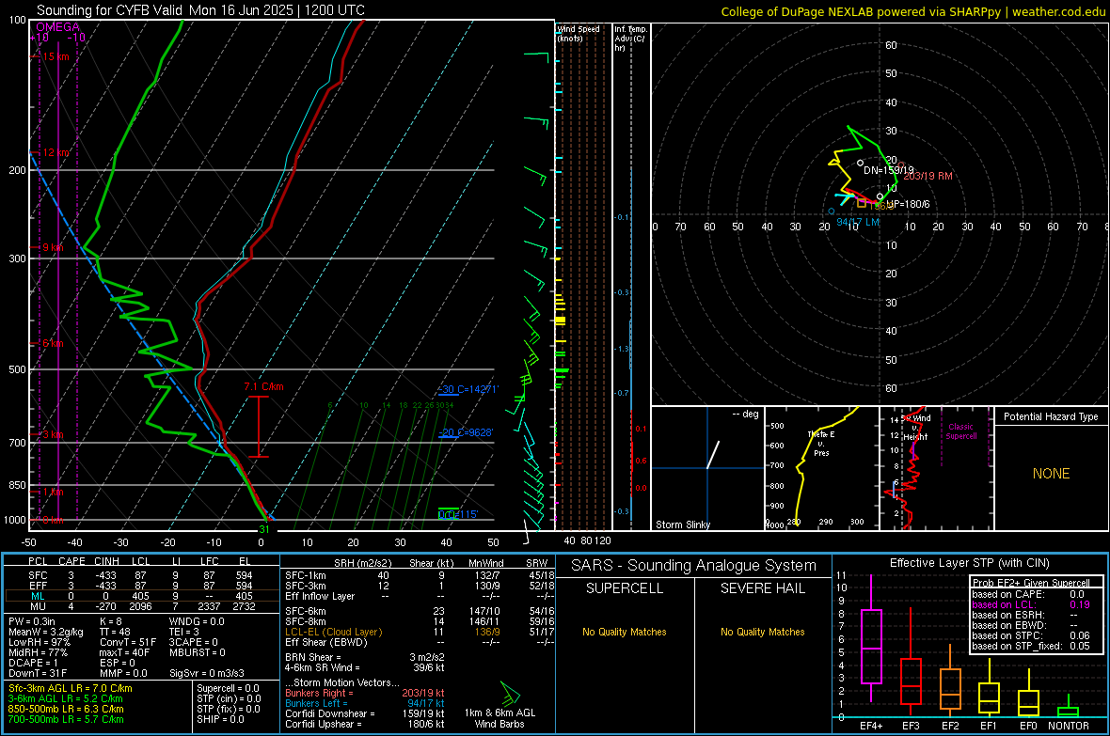Click the CAPE column header
The image size is (1110, 736).
[71, 561]
